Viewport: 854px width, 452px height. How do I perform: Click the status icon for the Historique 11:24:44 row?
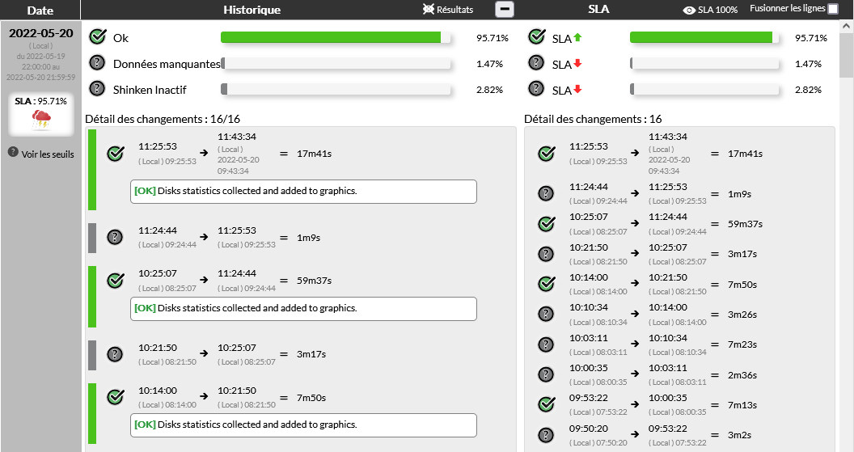tap(115, 238)
